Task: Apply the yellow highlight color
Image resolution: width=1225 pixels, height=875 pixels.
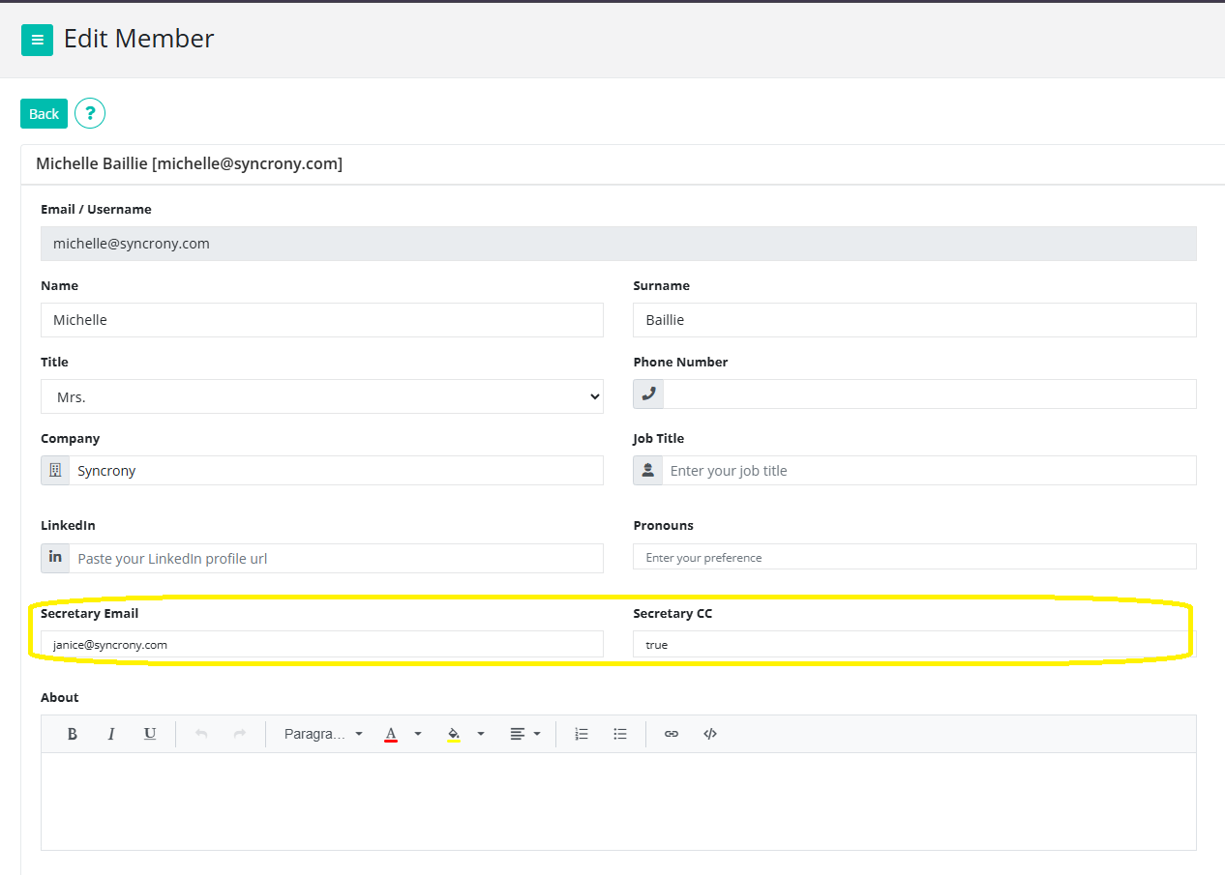Action: click(454, 734)
